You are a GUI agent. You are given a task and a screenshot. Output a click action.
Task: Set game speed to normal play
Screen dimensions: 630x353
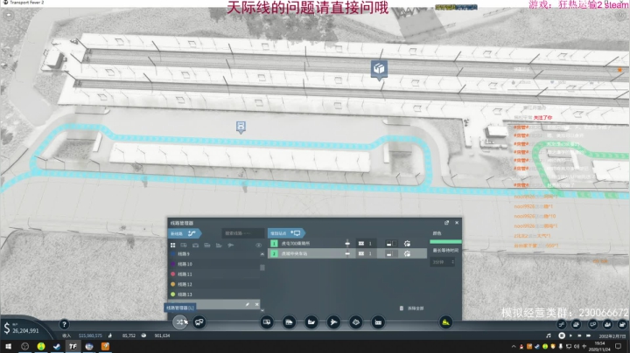pyautogui.click(x=570, y=336)
